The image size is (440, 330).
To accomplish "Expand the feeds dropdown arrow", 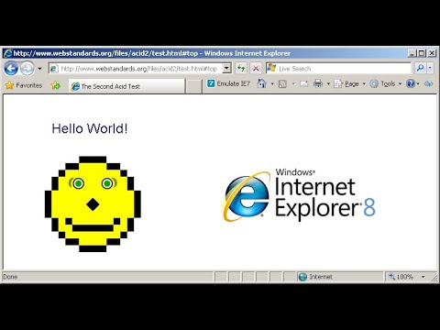I will pyautogui.click(x=293, y=83).
